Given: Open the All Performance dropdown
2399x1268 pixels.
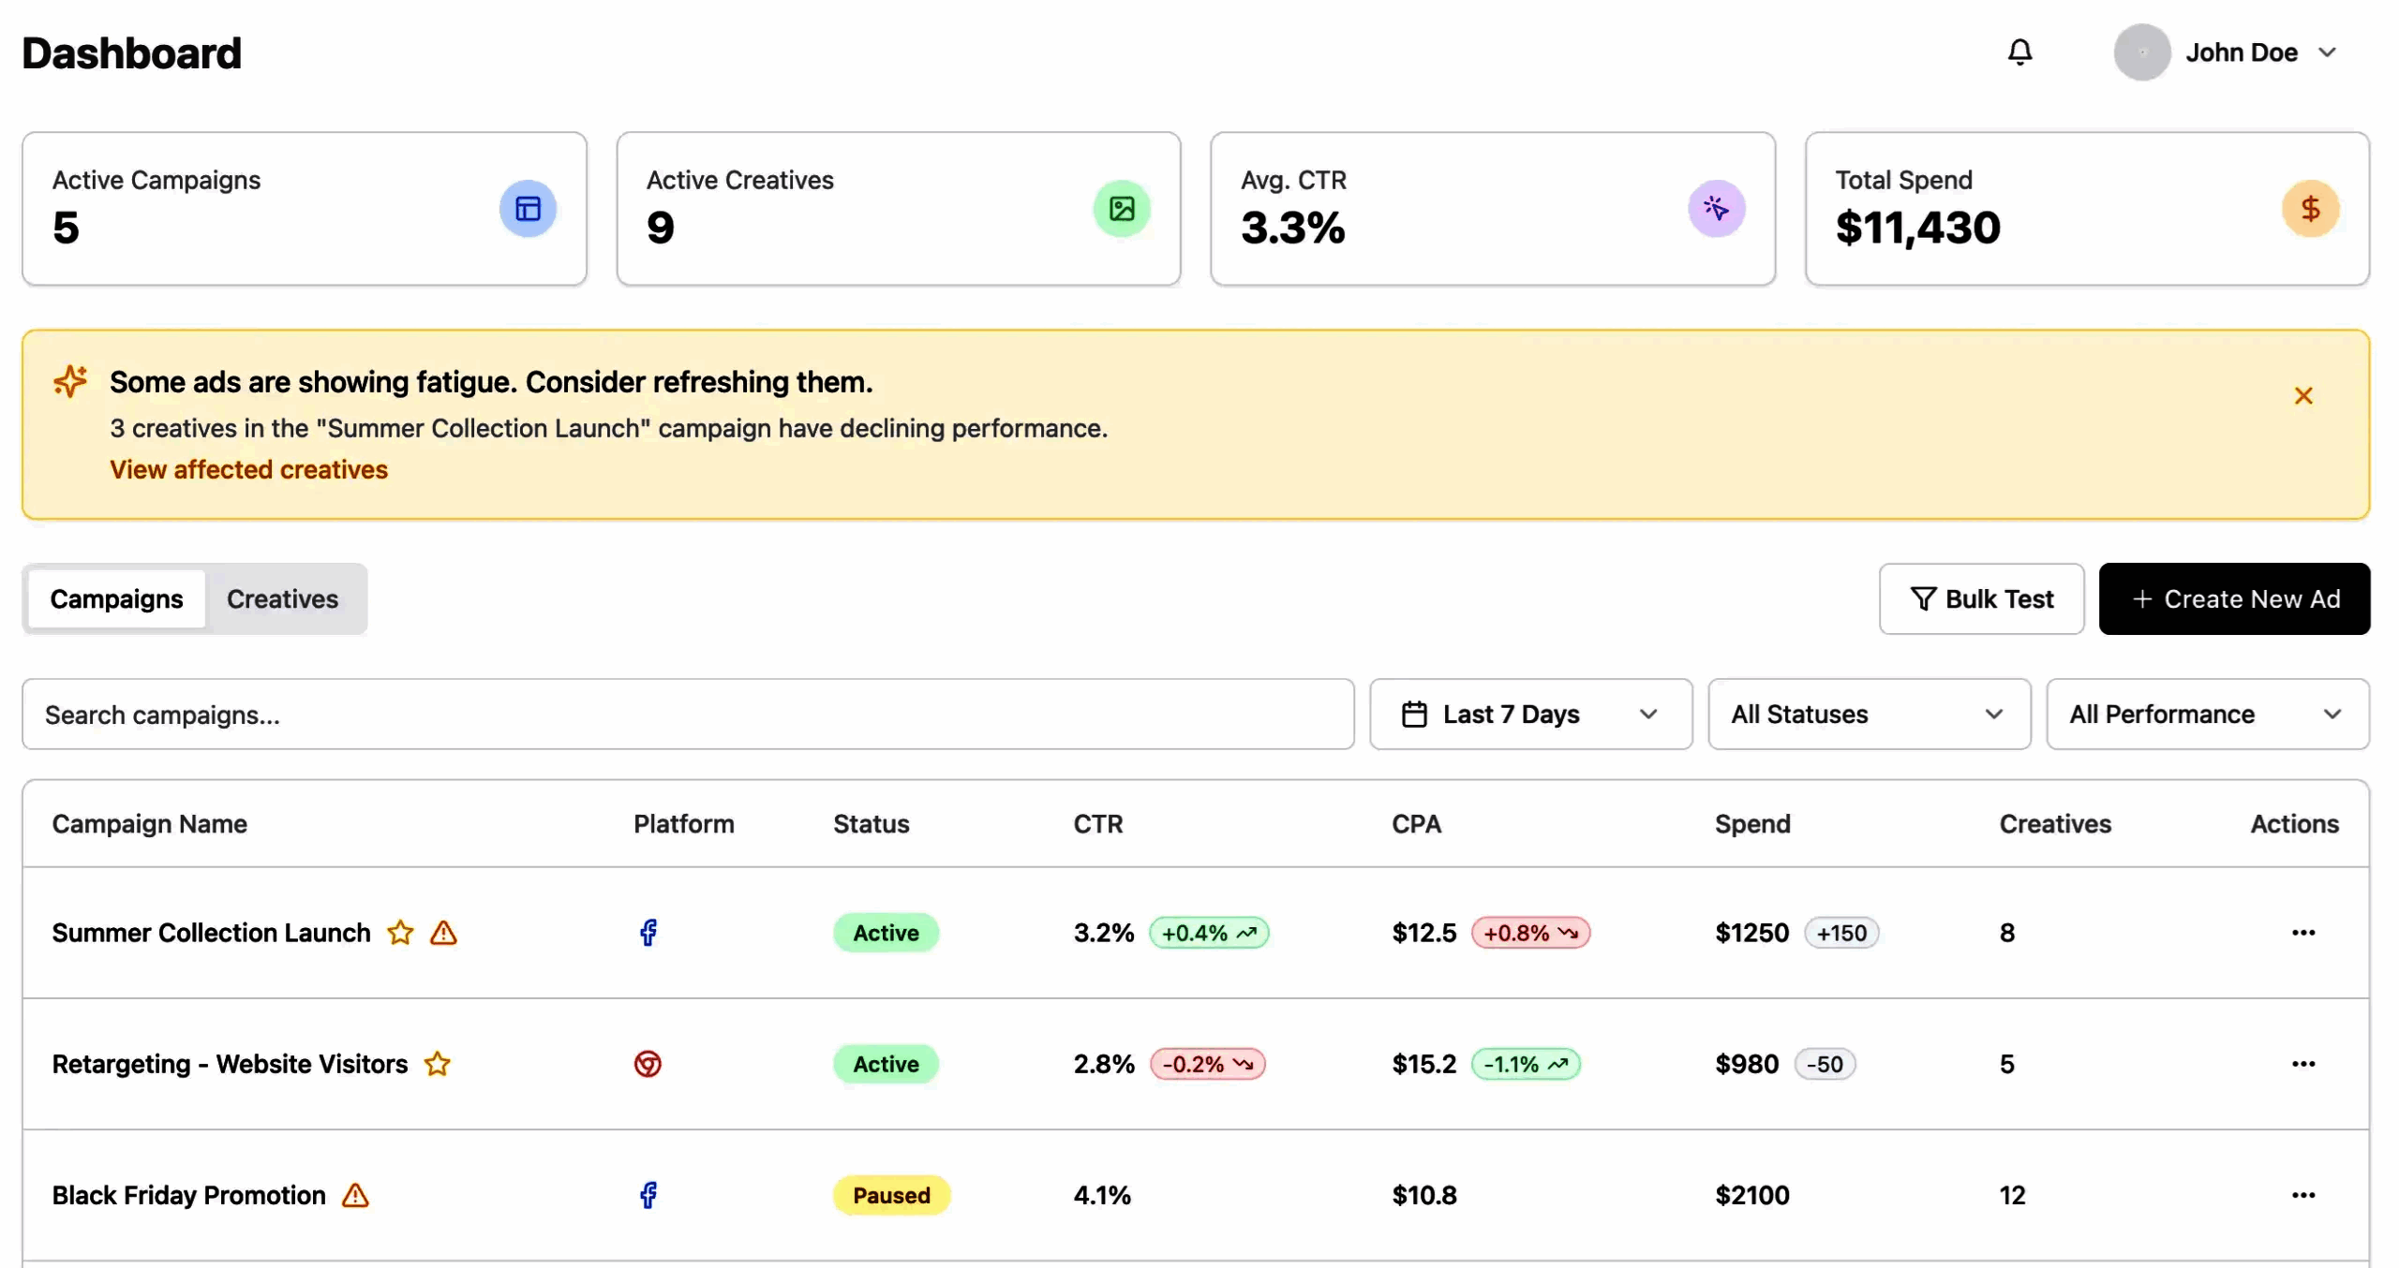Looking at the screenshot, I should pyautogui.click(x=2207, y=715).
